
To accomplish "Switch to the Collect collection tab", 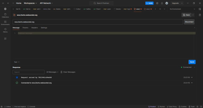I will 77,9.
